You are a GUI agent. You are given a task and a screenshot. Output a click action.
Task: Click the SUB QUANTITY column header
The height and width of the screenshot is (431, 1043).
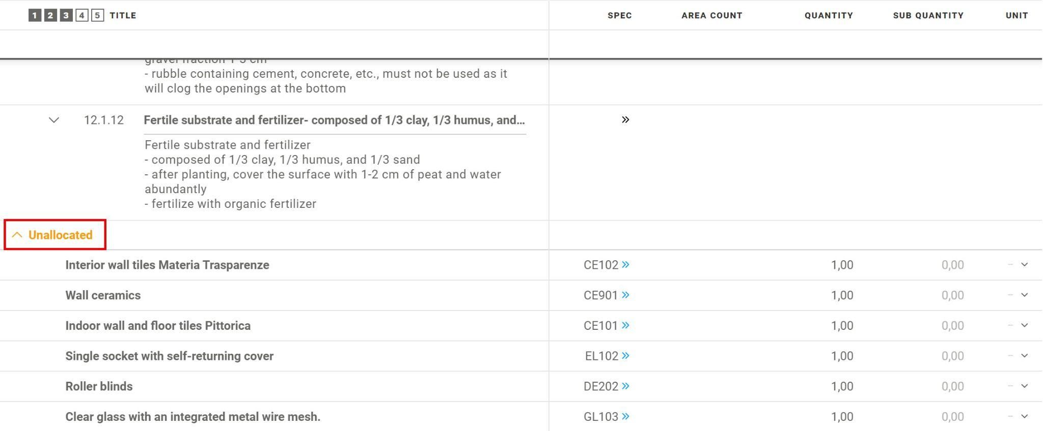coord(928,16)
